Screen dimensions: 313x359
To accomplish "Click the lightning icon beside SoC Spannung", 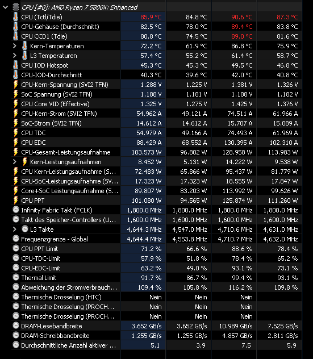I will tap(15, 94).
